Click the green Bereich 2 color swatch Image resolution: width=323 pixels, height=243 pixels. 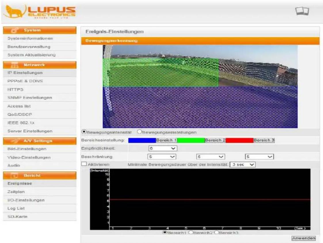[191, 140]
